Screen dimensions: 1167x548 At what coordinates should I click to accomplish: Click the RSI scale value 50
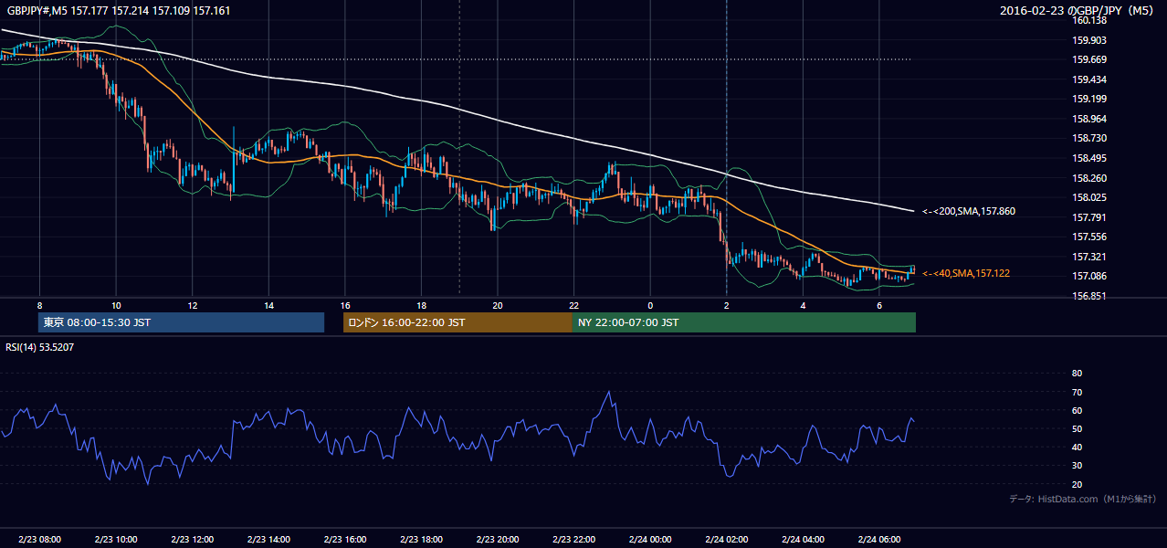click(x=1077, y=428)
